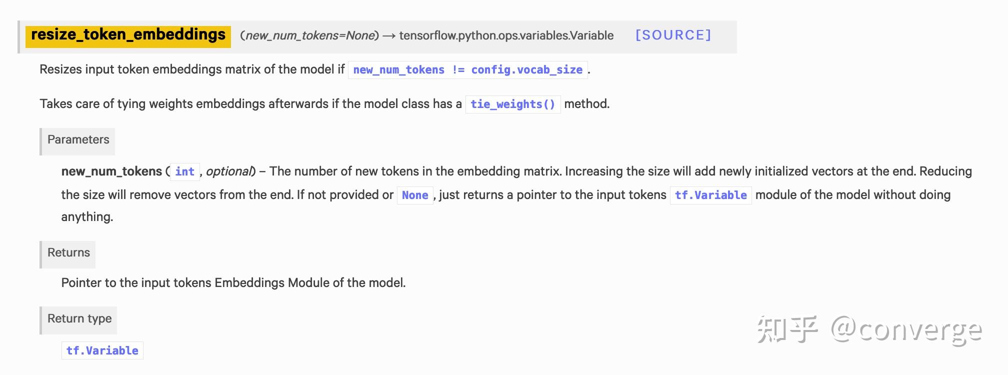Viewport: 1008px width, 375px height.
Task: Click the italic optional text
Action: [229, 171]
